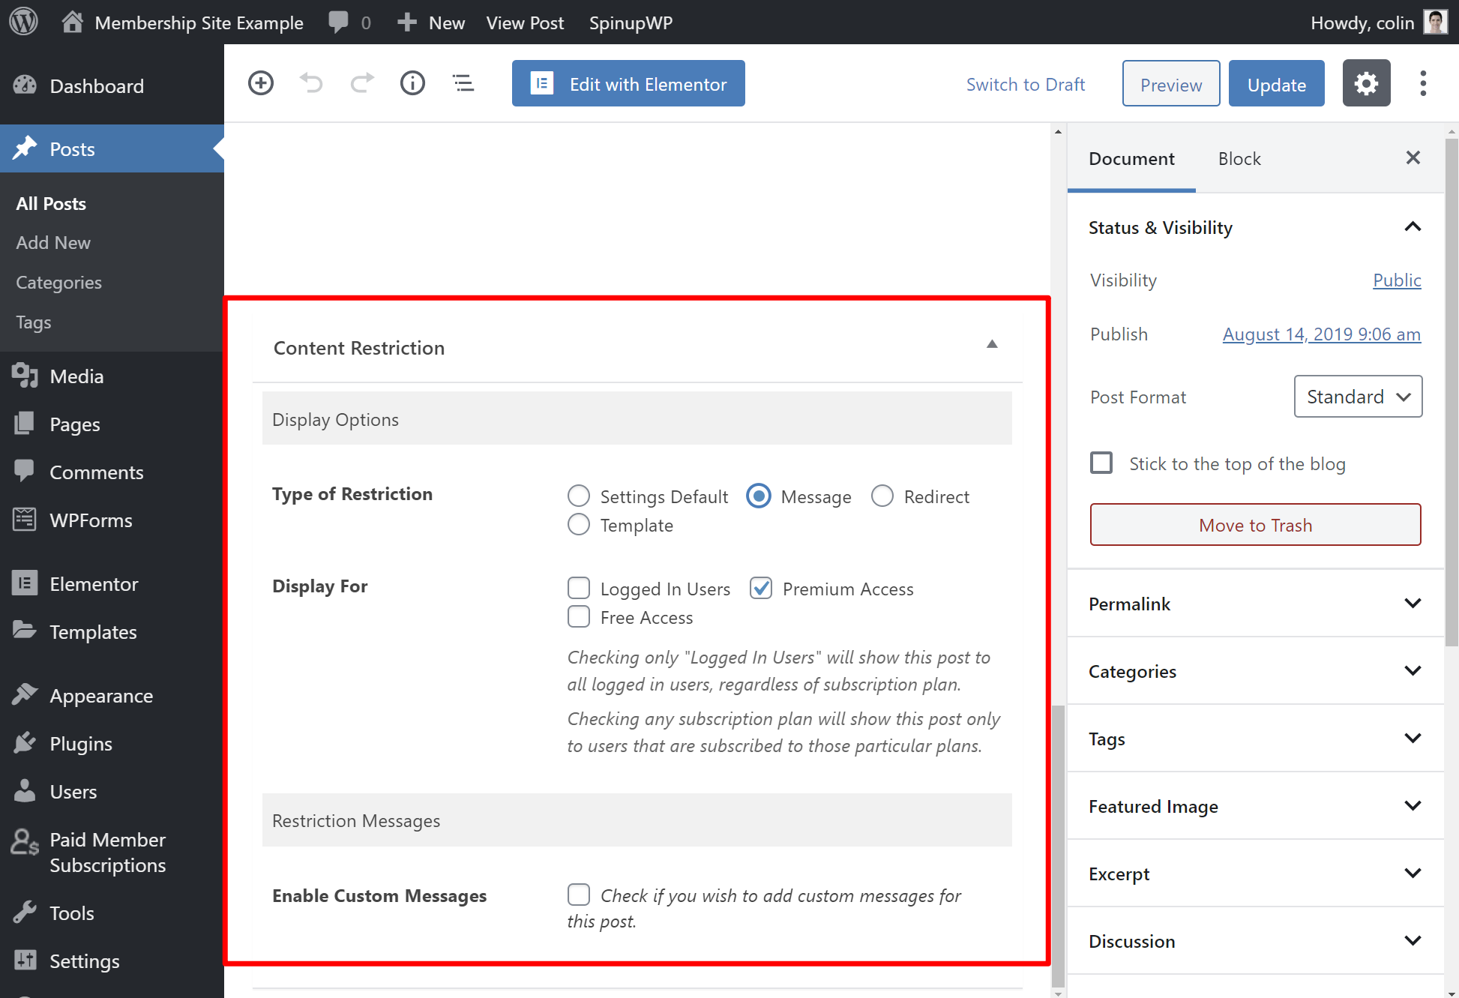Click SpinupWP in admin bar
Image resolution: width=1459 pixels, height=998 pixels.
coord(631,22)
